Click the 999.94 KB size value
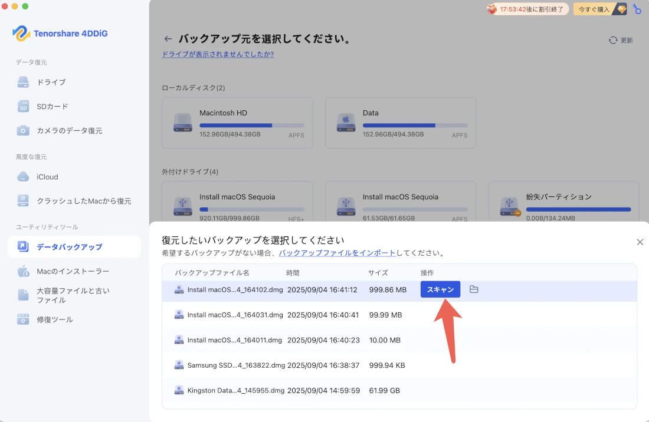Image resolution: width=649 pixels, height=422 pixels. 387,365
